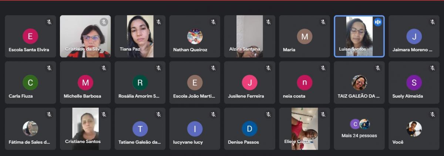Click the muted mic icon on Carla Fiuza tile

[x=49, y=68]
